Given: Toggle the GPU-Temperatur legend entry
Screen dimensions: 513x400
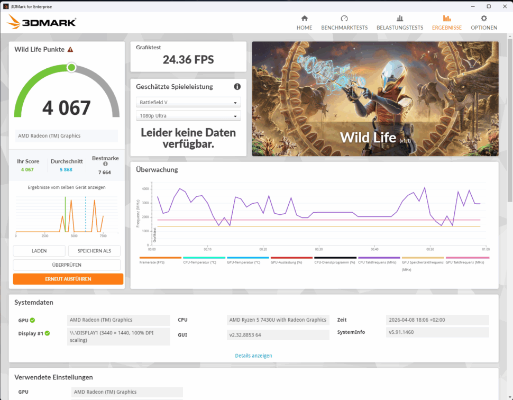Looking at the screenshot, I should 248,260.
